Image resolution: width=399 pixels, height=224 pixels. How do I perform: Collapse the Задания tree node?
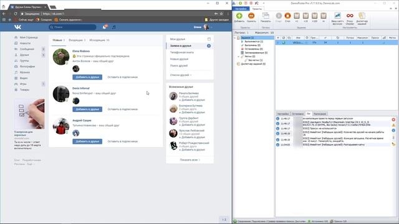click(x=235, y=38)
